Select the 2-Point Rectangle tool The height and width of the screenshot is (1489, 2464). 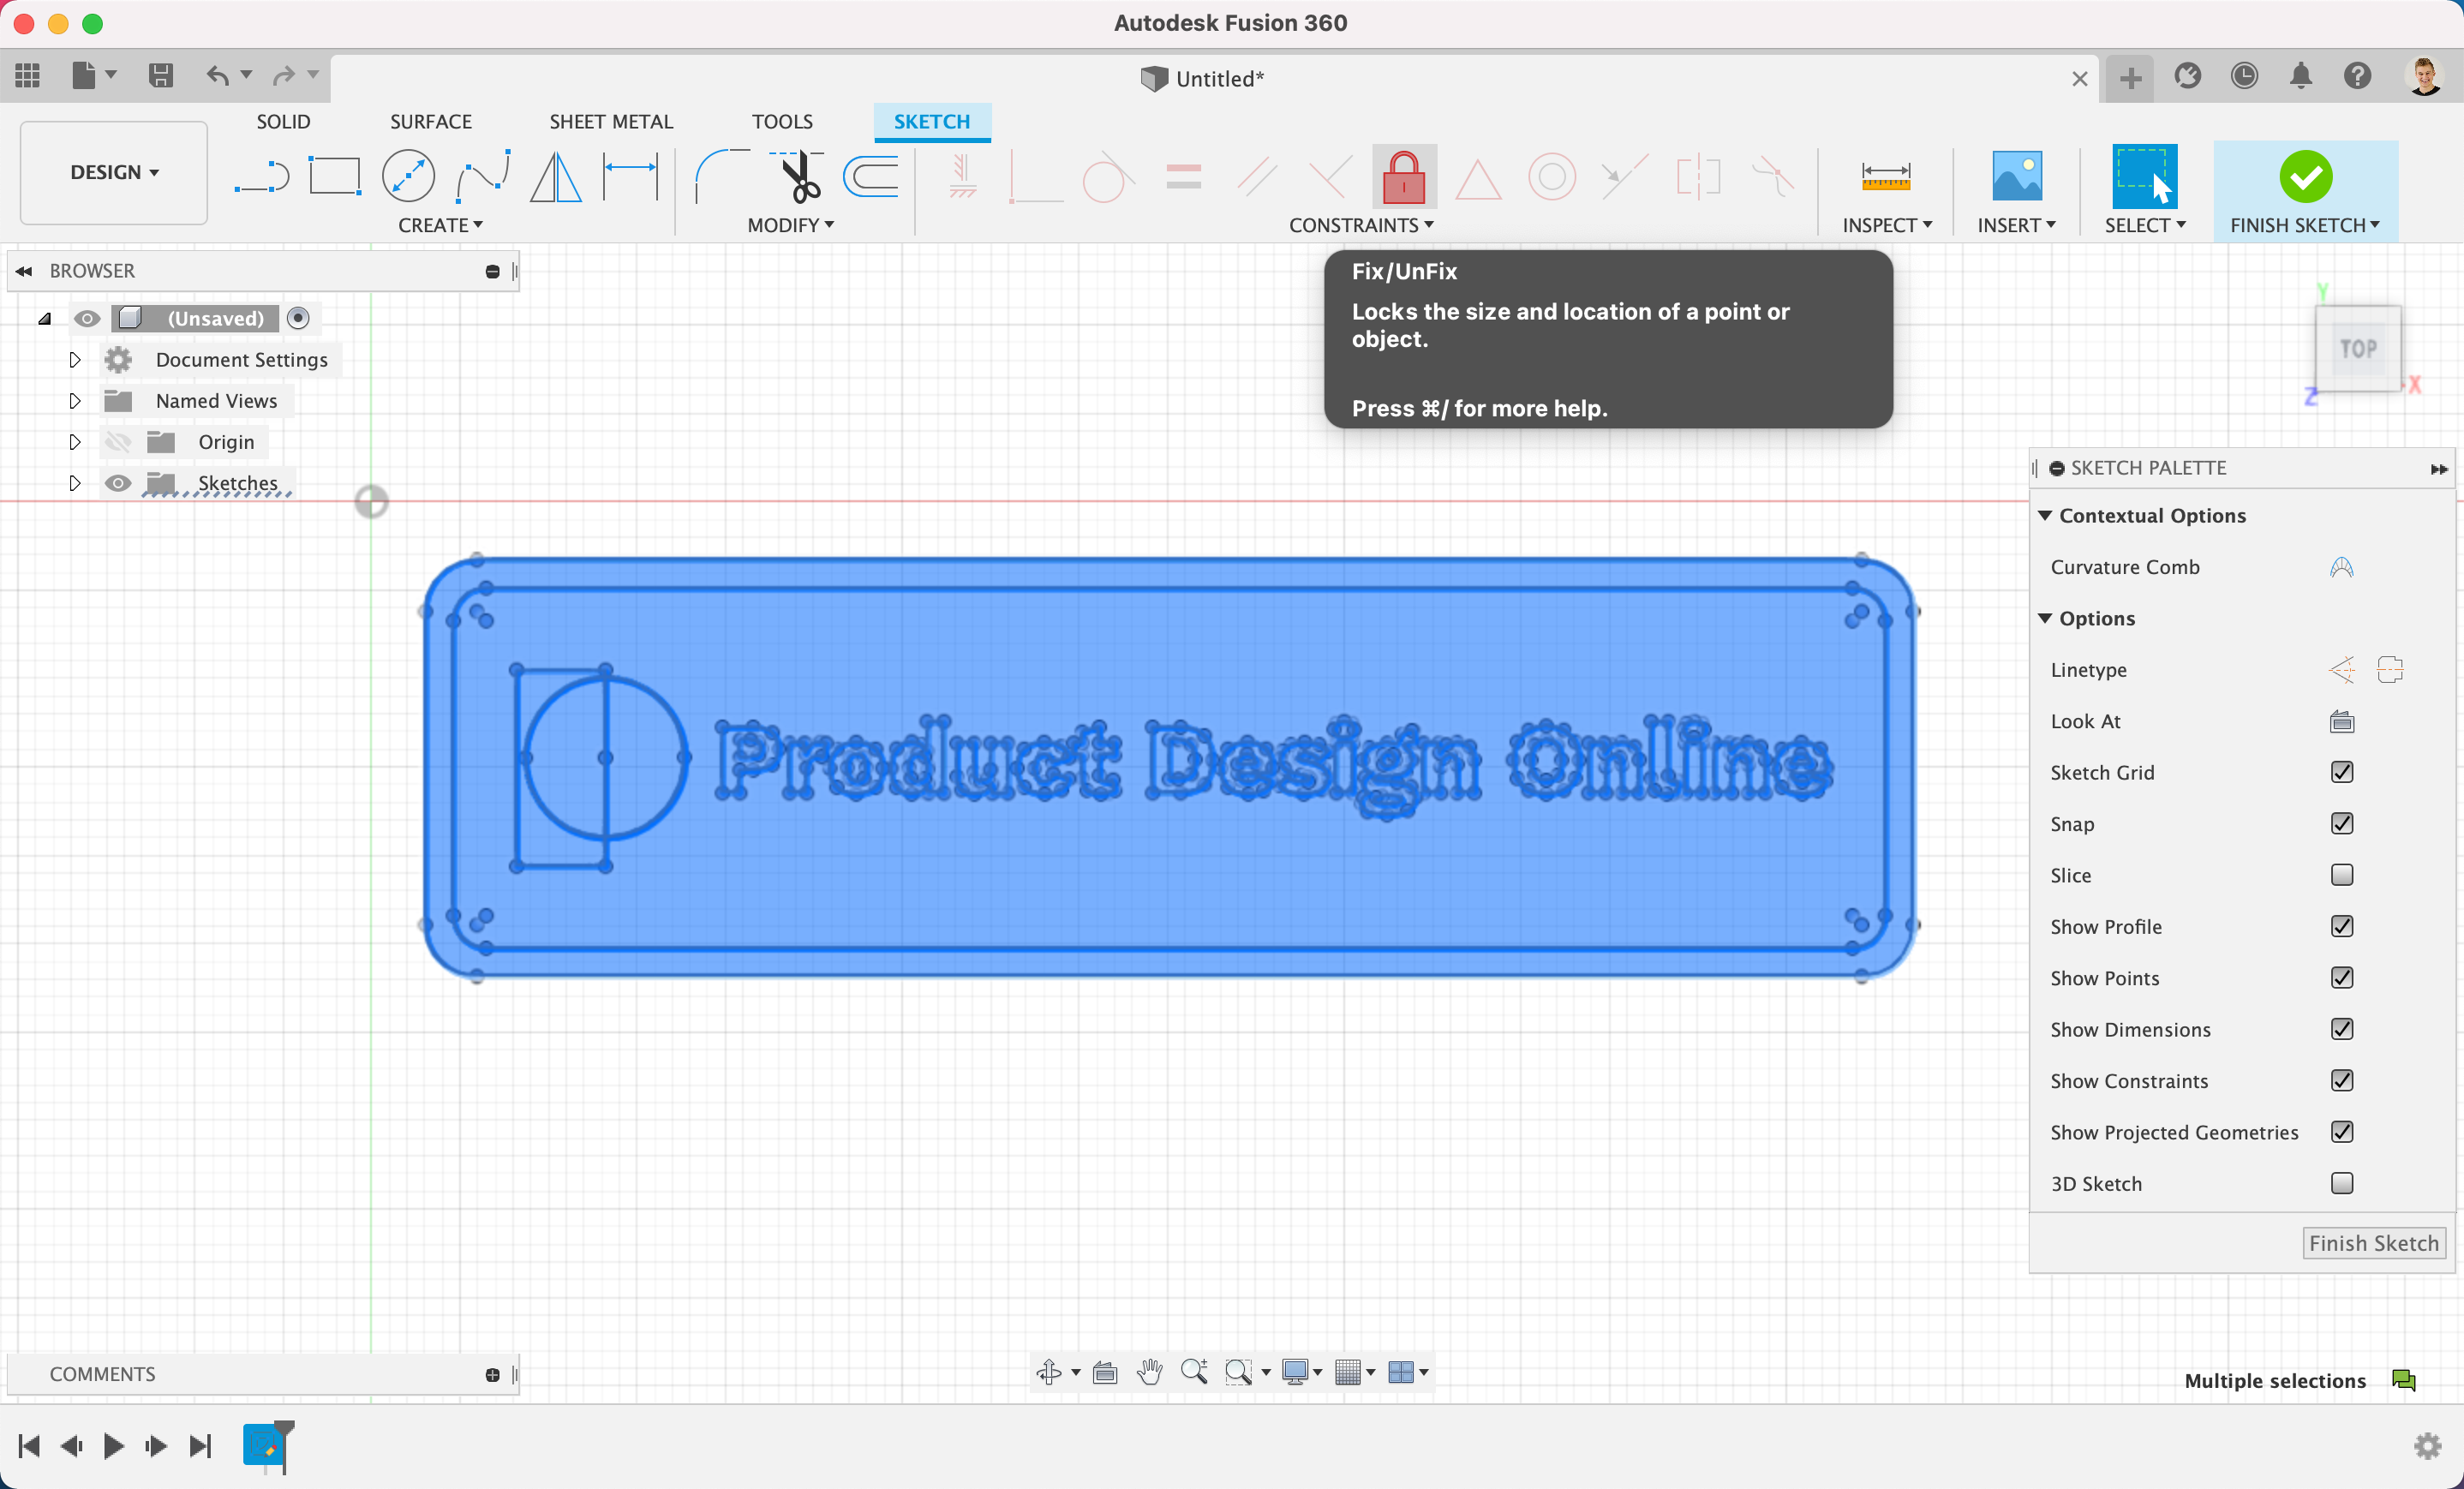click(x=334, y=177)
